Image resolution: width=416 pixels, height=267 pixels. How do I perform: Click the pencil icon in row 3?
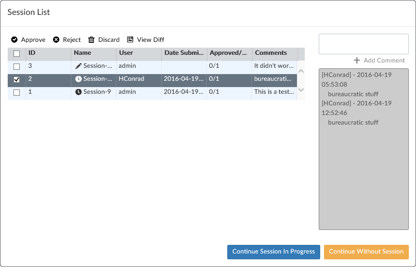coord(78,66)
